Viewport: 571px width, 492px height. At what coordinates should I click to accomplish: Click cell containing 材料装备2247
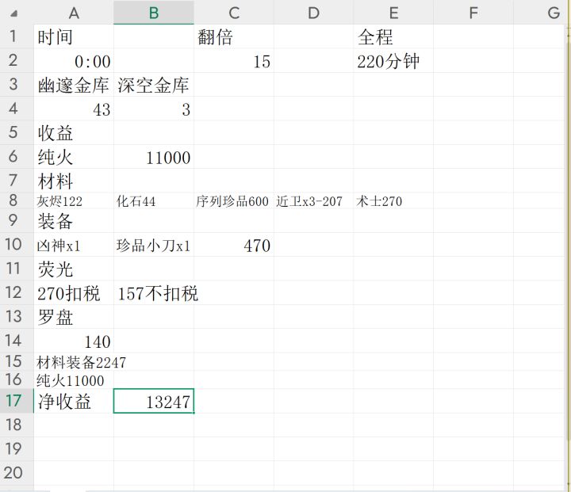(x=74, y=362)
